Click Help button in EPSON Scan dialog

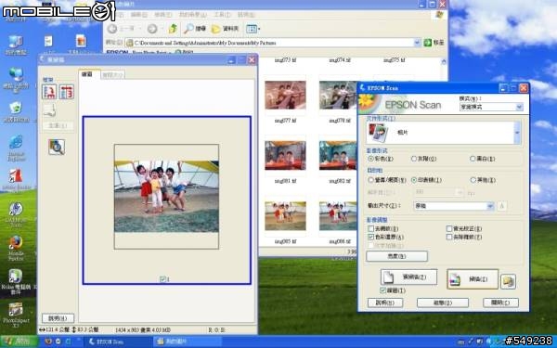(385, 303)
